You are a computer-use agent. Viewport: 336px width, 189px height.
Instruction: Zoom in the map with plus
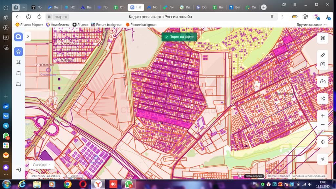click(323, 116)
